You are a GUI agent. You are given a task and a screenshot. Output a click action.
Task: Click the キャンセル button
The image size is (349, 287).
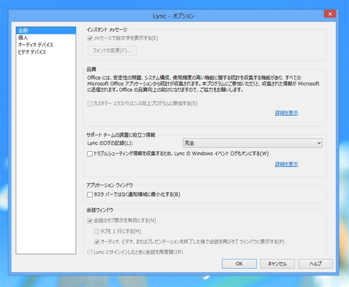tap(277, 264)
